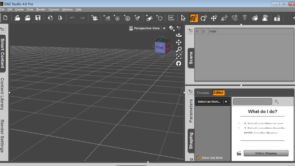This screenshot has height=166, width=295.
Task: Select the Node Selection arrow tool
Action: pyautogui.click(x=183, y=18)
